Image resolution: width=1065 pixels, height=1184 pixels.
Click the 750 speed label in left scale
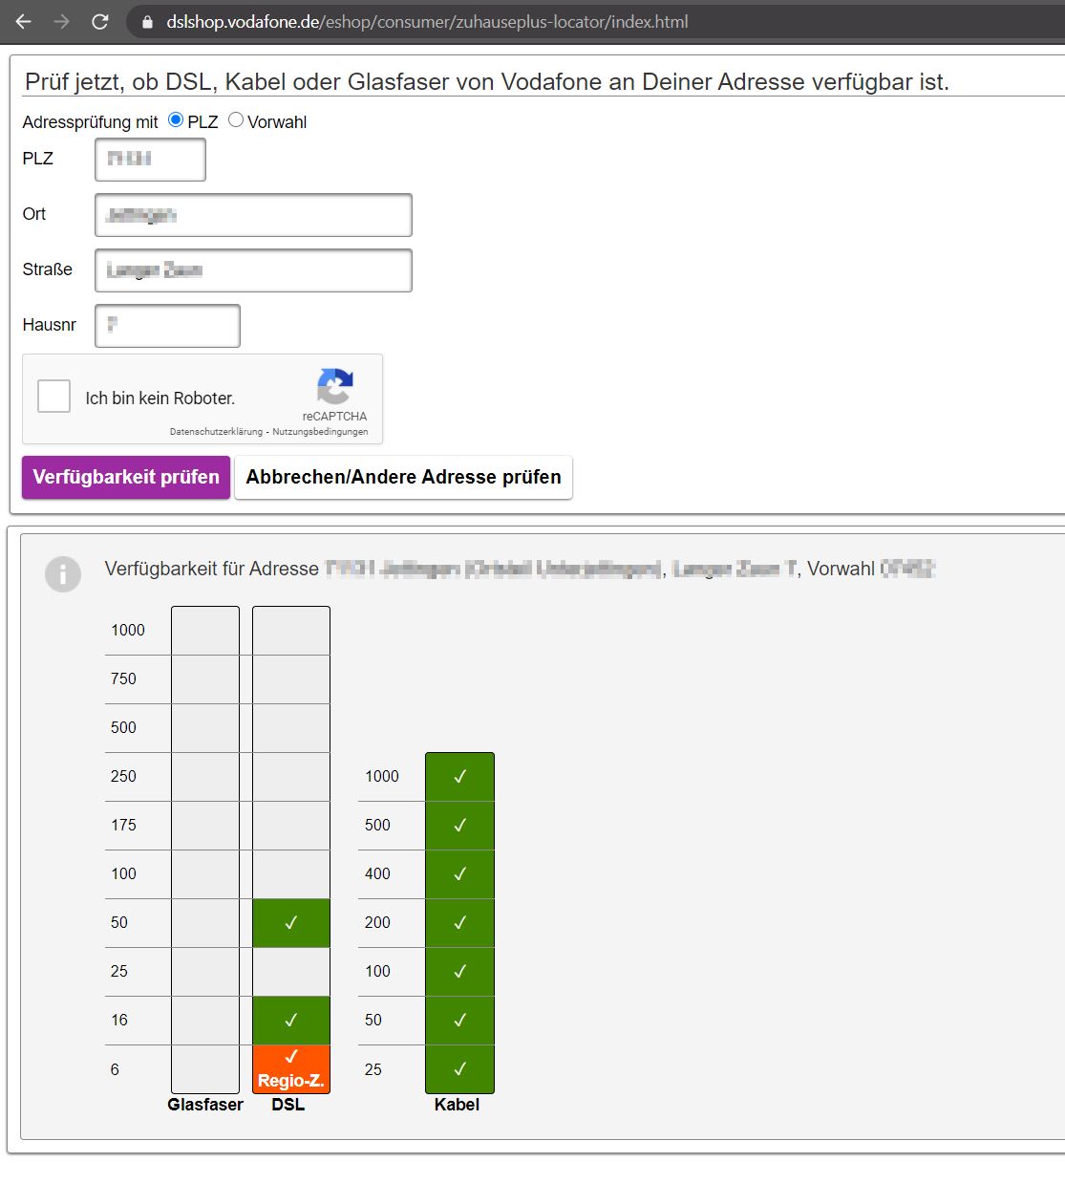[x=123, y=679]
